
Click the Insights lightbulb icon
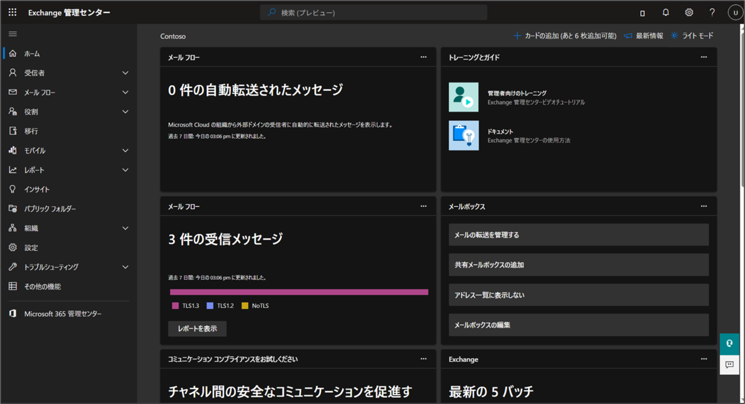pos(12,189)
